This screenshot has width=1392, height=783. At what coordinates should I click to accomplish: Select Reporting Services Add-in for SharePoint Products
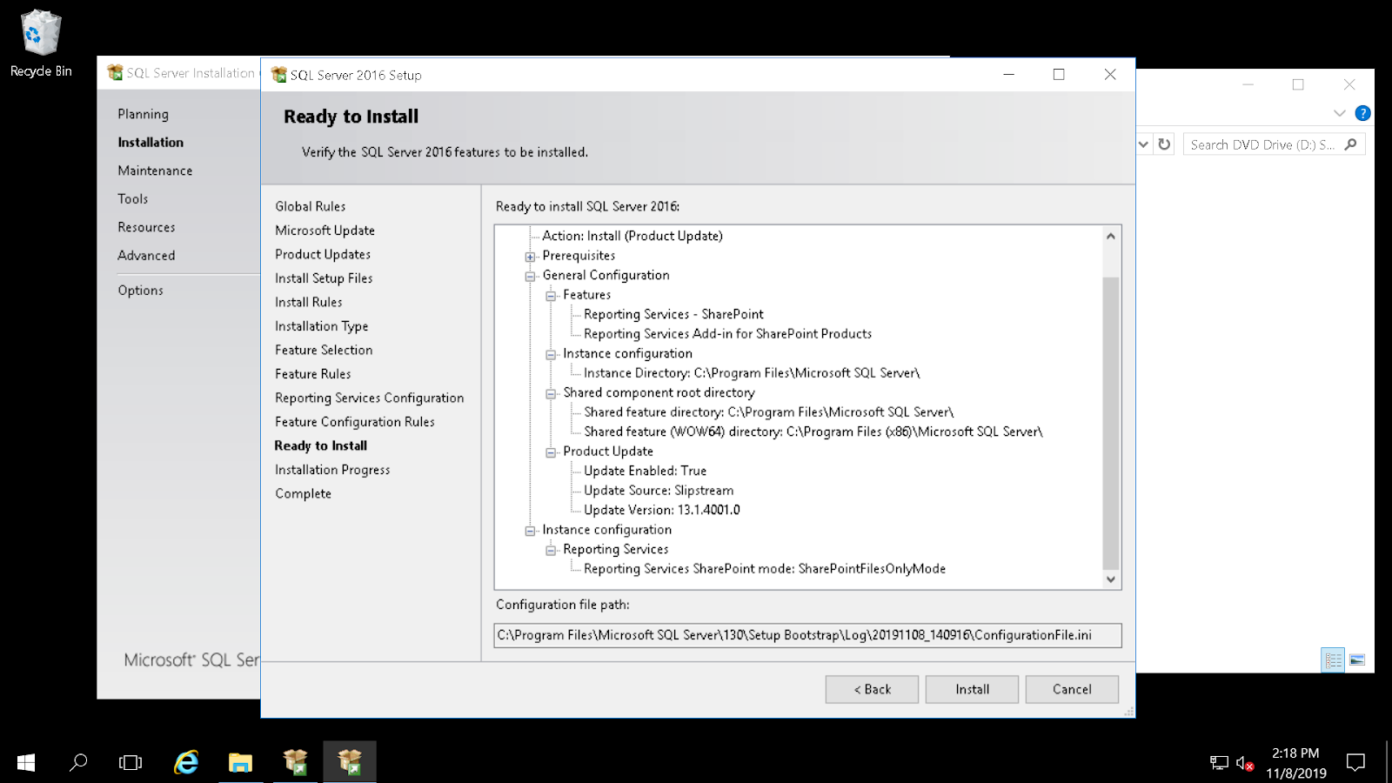[x=727, y=334]
